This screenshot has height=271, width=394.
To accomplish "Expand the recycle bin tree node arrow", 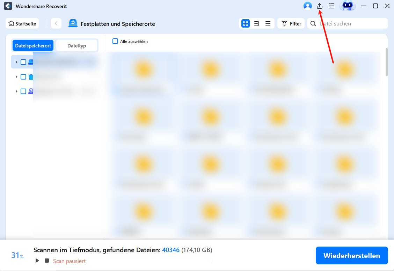I will 16,77.
